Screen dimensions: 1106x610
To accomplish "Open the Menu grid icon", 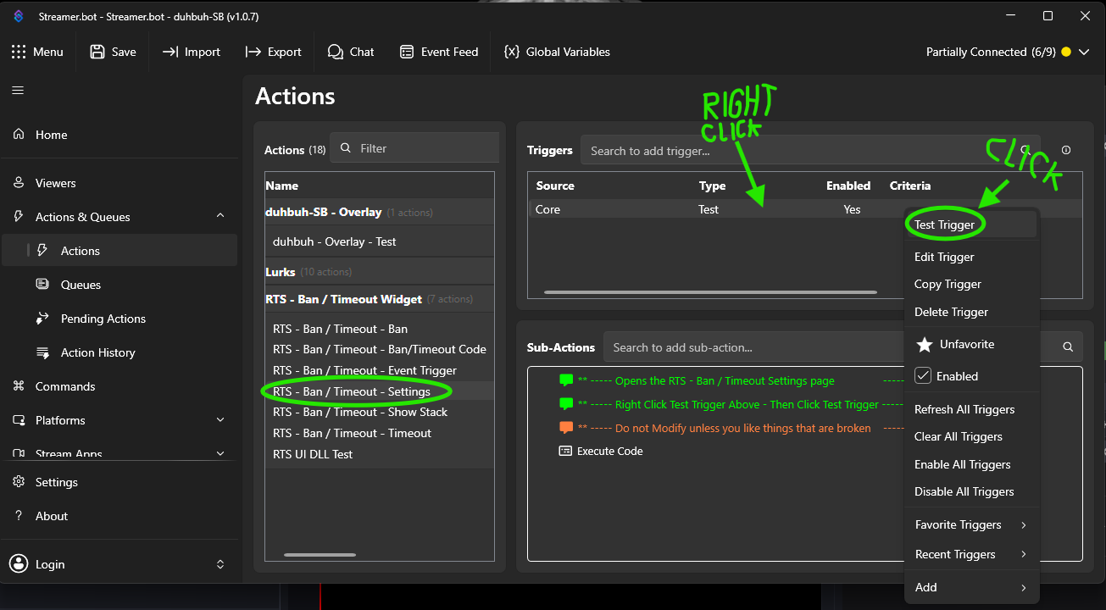I will pos(19,52).
